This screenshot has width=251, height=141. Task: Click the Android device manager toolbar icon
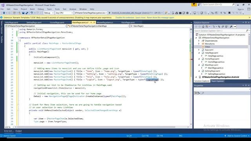coord(173,13)
